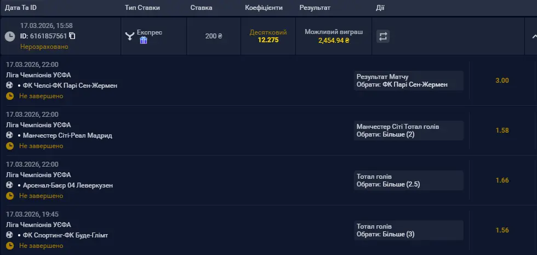Screen dimensions: 537x255
Task: Click the 1.66 odds value
Action: 502,180
